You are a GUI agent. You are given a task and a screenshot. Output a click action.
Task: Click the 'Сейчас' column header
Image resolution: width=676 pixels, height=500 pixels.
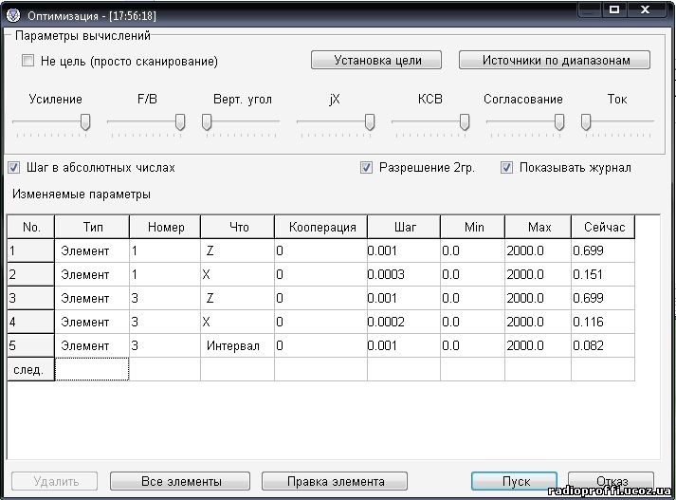(x=603, y=227)
